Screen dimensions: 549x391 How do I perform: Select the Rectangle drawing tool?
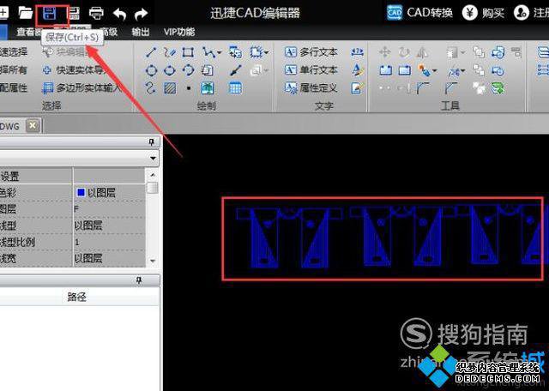coord(188,52)
